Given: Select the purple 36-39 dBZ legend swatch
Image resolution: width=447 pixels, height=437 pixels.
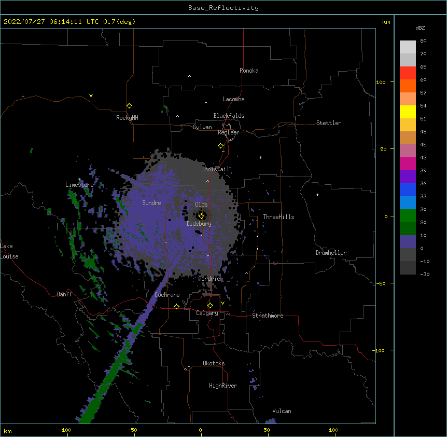Looking at the screenshot, I should pyautogui.click(x=408, y=176).
